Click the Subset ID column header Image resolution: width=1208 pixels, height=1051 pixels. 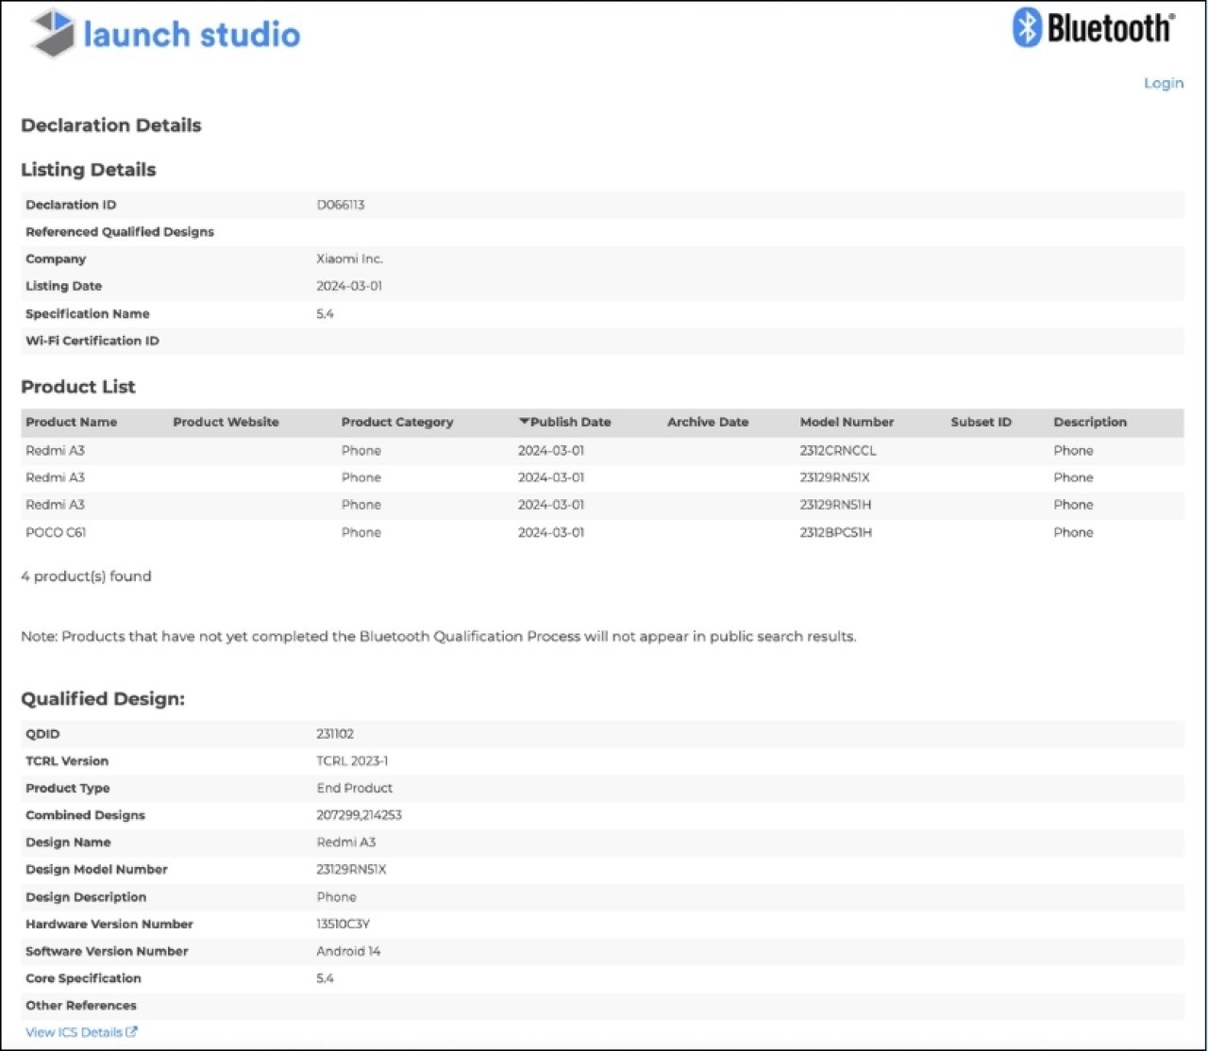click(x=981, y=422)
